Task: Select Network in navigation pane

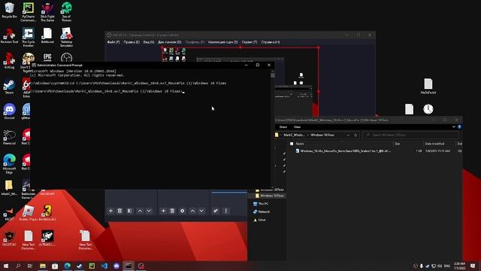Action: point(262,212)
